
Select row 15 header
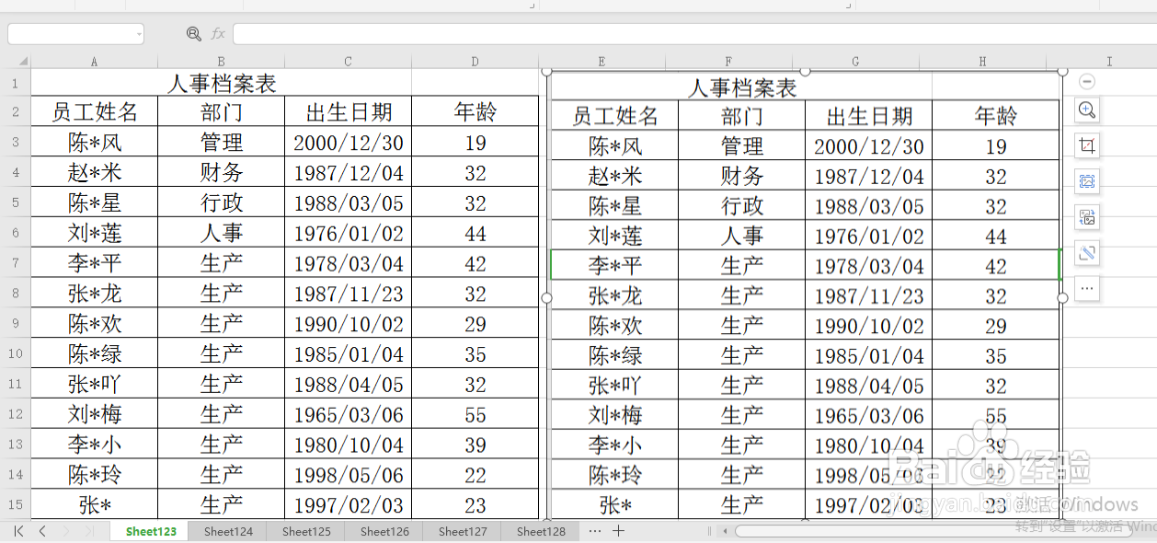pos(15,504)
